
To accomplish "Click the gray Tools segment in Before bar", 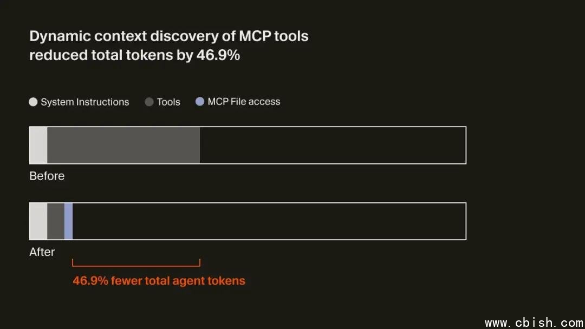I will (123, 145).
